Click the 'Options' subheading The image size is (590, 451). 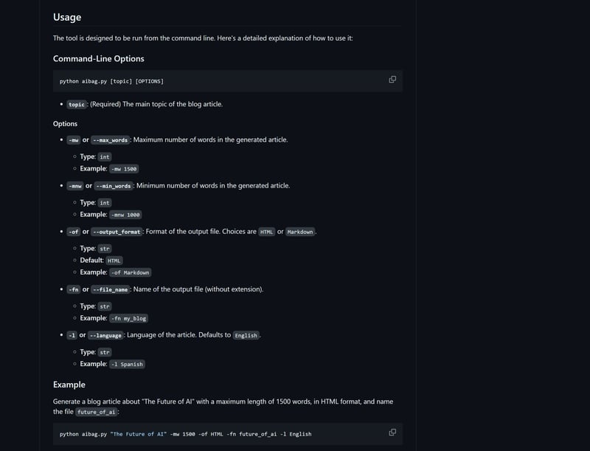65,124
